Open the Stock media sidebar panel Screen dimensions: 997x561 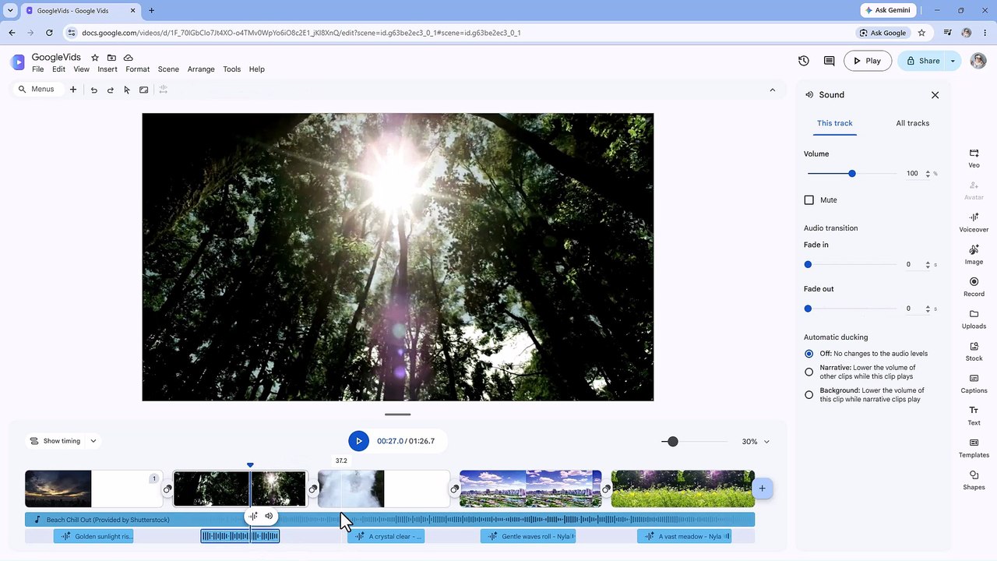(974, 351)
